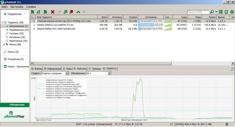
Task: Click the green Обновление button
Action: [x=15, y=105]
